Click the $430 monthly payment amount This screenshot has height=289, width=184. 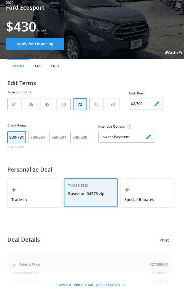pyautogui.click(x=21, y=27)
